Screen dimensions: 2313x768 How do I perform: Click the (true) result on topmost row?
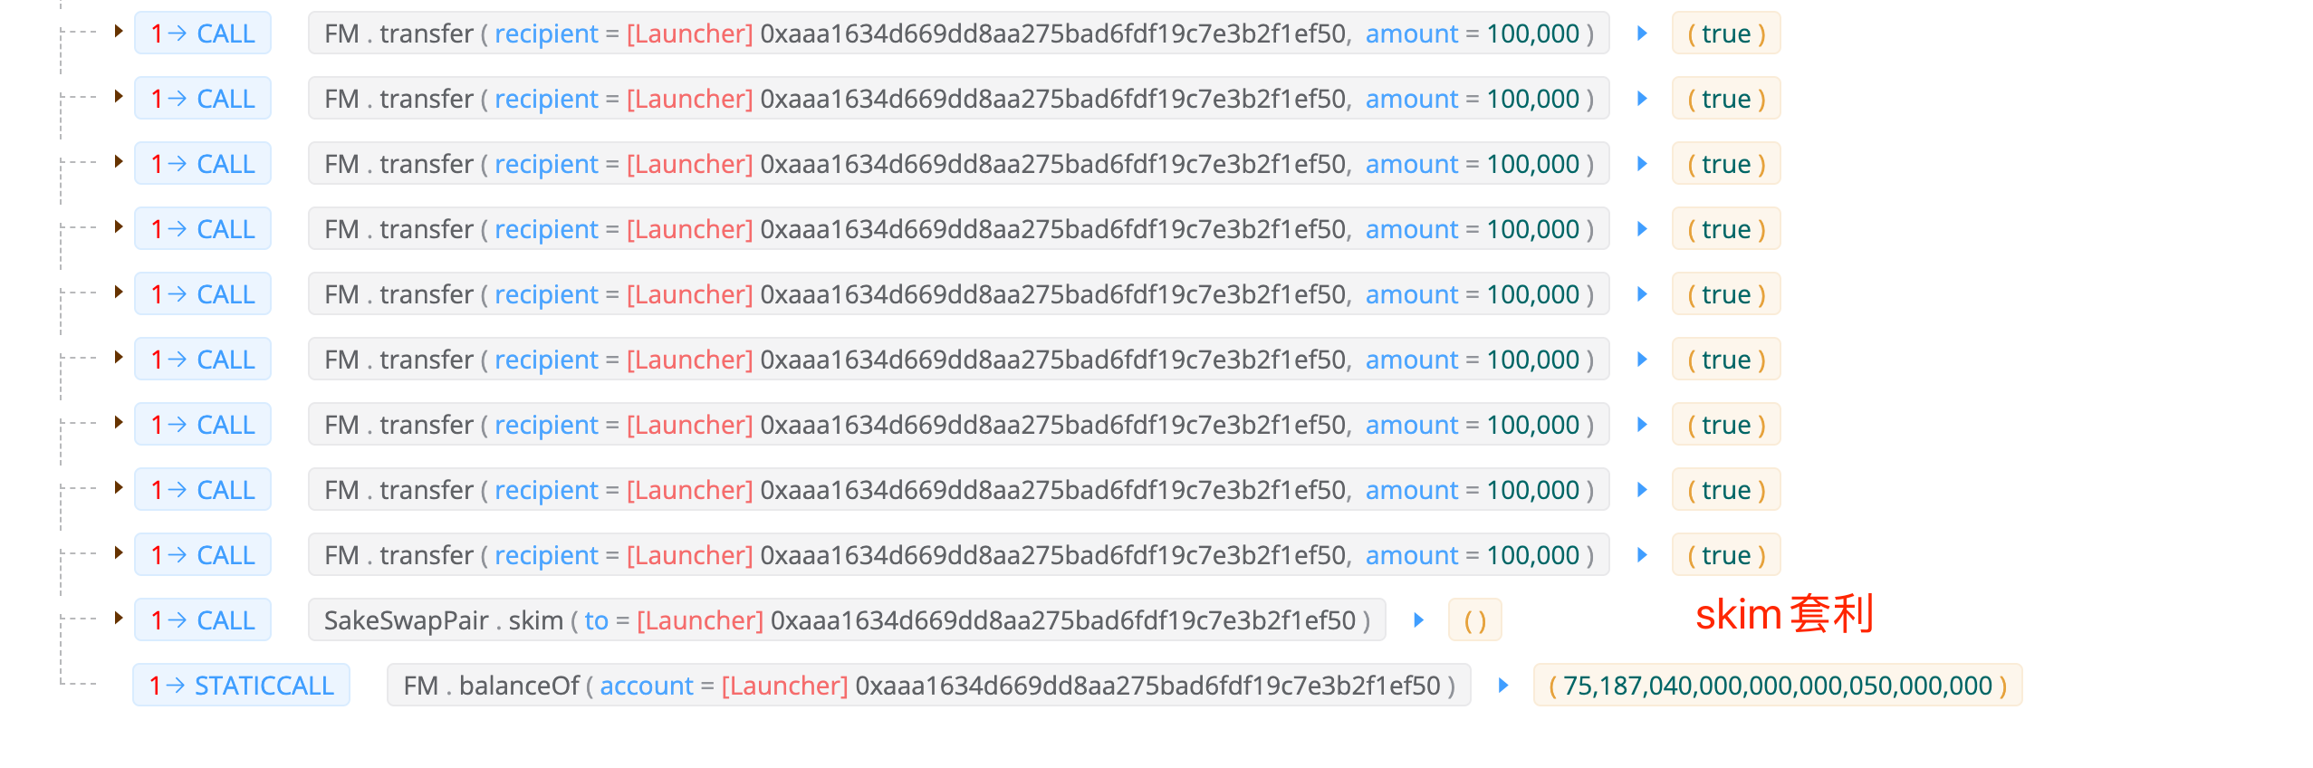[x=1725, y=34]
